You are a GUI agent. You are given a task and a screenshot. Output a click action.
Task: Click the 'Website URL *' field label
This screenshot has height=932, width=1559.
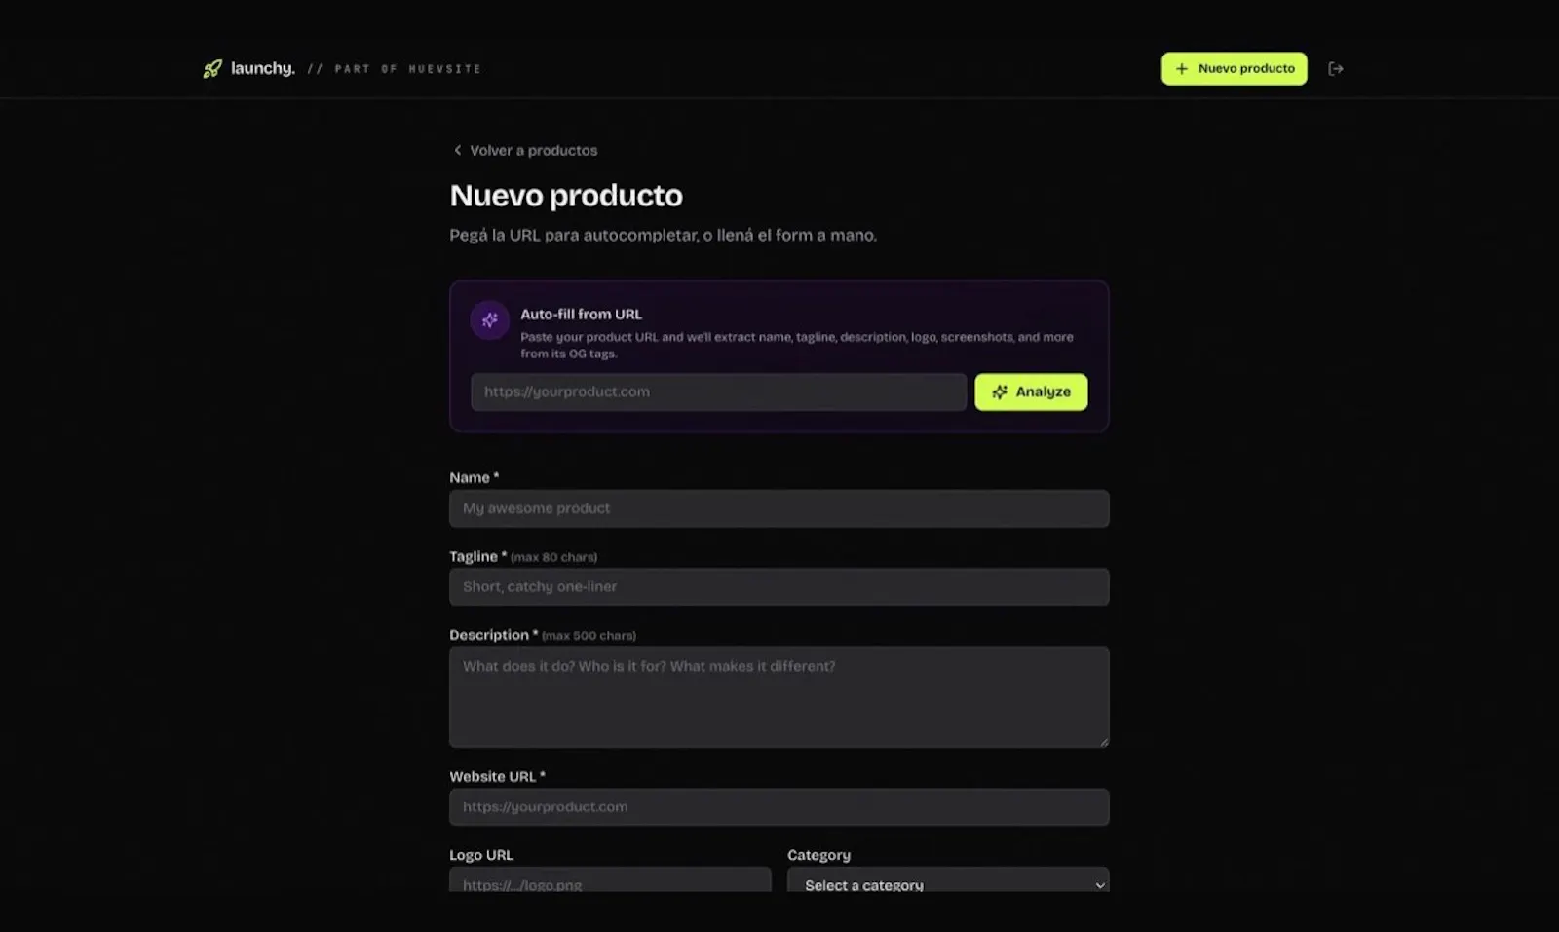click(497, 777)
